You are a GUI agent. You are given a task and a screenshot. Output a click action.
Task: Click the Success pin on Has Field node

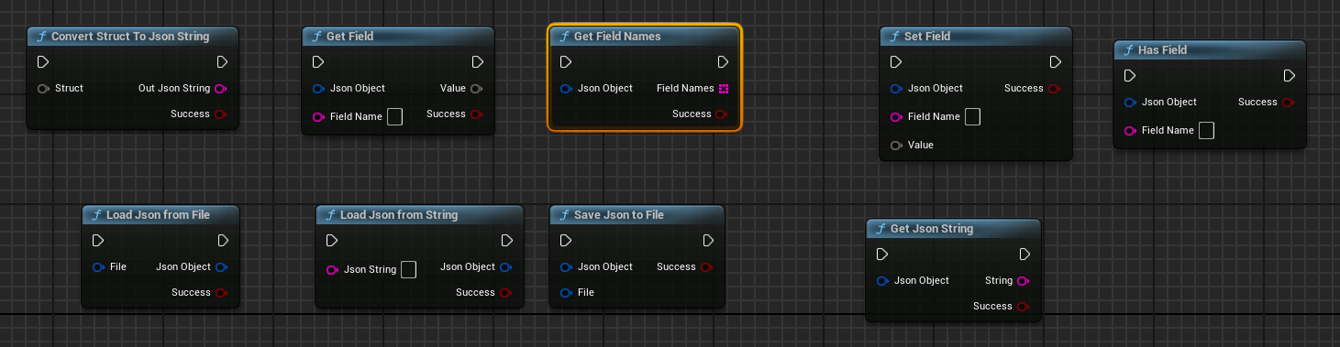[x=1289, y=103]
